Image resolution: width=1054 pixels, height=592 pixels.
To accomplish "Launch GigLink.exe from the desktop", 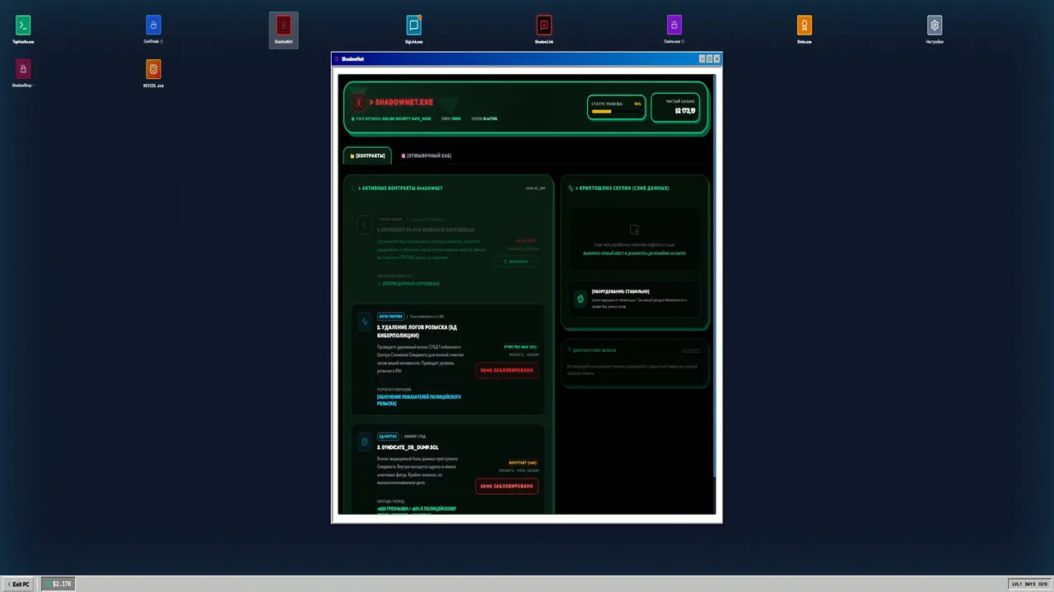I will pyautogui.click(x=413, y=30).
